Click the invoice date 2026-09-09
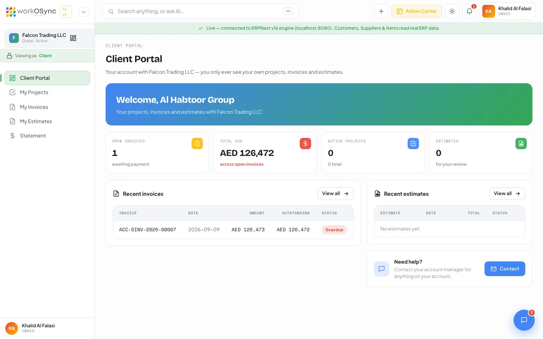The width and height of the screenshot is (543, 339). [204, 230]
